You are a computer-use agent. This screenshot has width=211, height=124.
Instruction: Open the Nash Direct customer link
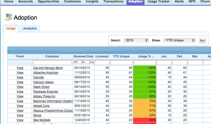pyautogui.click(x=41, y=87)
